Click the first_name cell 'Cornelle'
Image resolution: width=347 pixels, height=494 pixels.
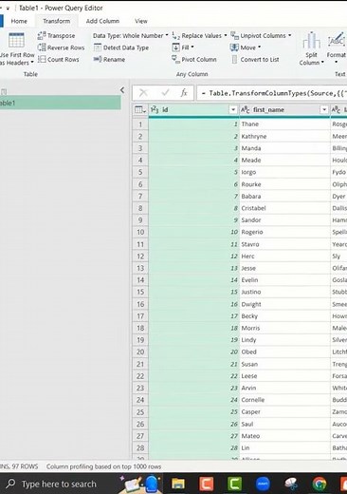pyautogui.click(x=284, y=400)
